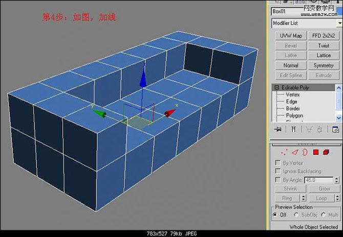
Task: Apply the FFD 2x2x2 modifier
Action: [x=324, y=36]
